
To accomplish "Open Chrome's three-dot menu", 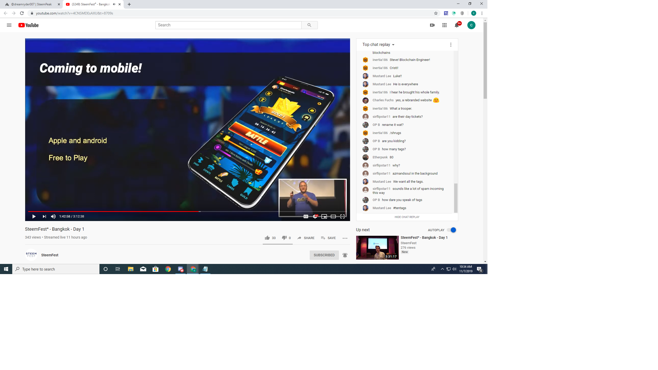I will point(482,13).
